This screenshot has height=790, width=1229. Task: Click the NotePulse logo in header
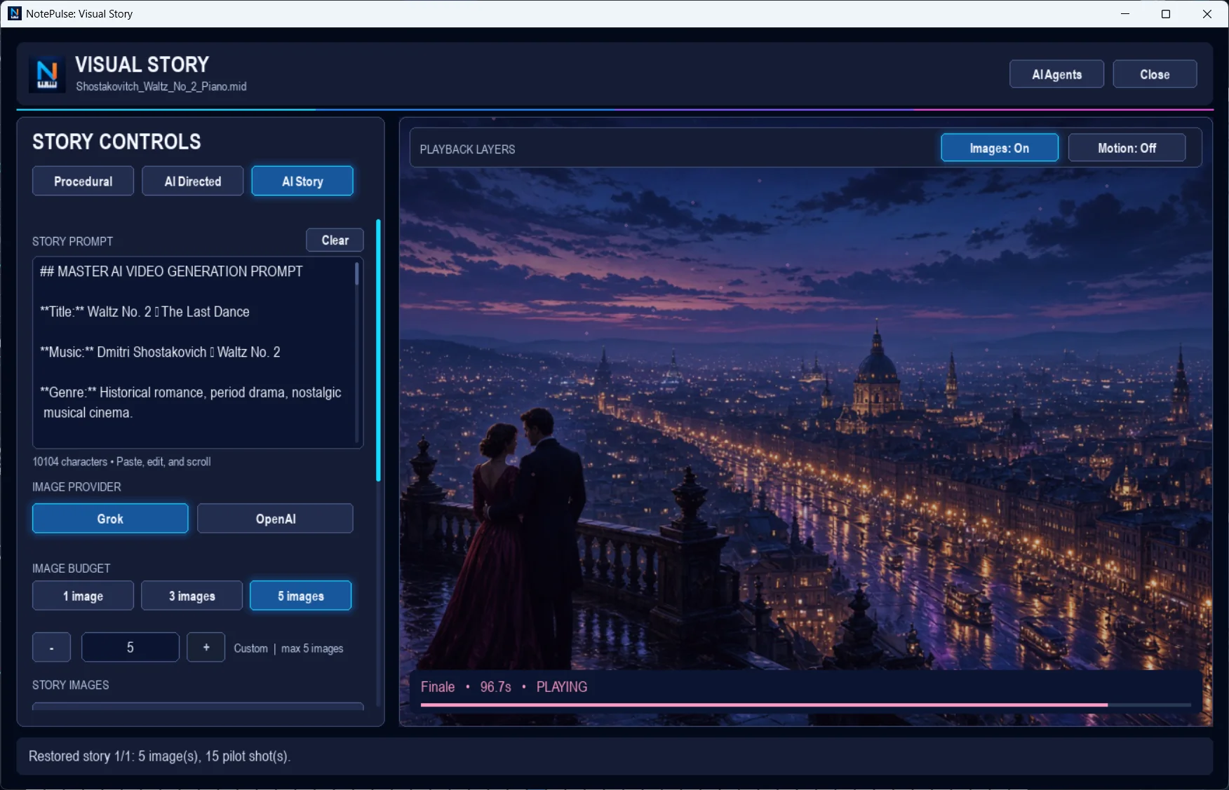point(47,74)
